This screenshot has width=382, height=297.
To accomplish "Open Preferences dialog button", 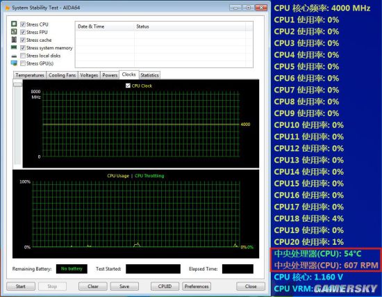I will tap(197, 287).
